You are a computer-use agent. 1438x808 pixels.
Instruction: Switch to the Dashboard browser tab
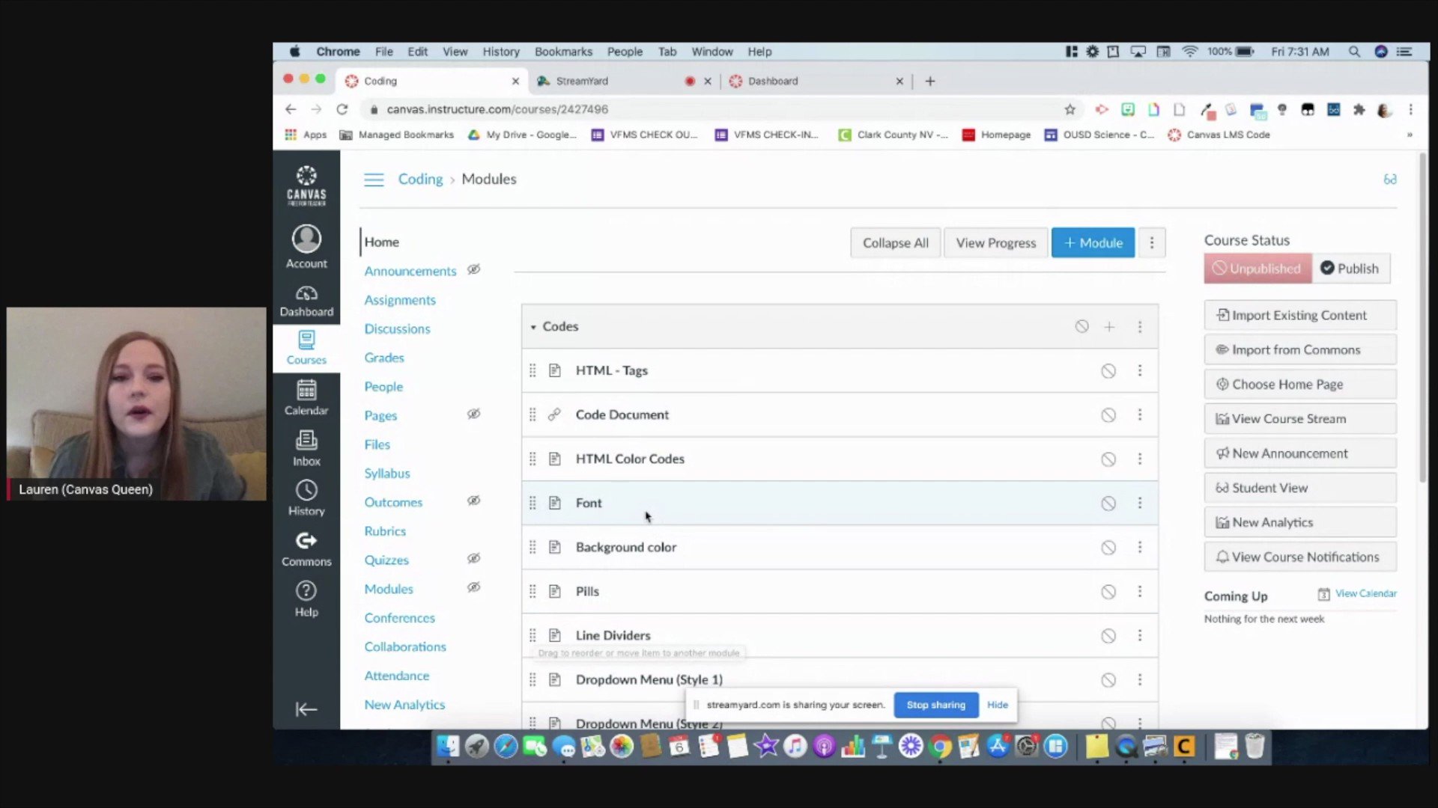click(773, 81)
